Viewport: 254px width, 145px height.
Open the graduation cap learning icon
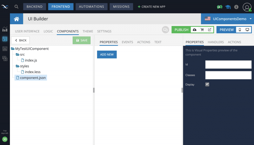pyautogui.click(x=228, y=7)
